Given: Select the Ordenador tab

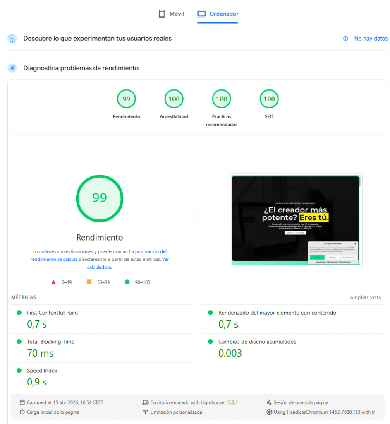Looking at the screenshot, I should tap(218, 14).
